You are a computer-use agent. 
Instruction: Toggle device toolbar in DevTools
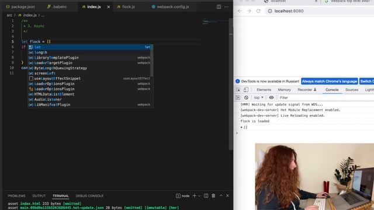245,90
